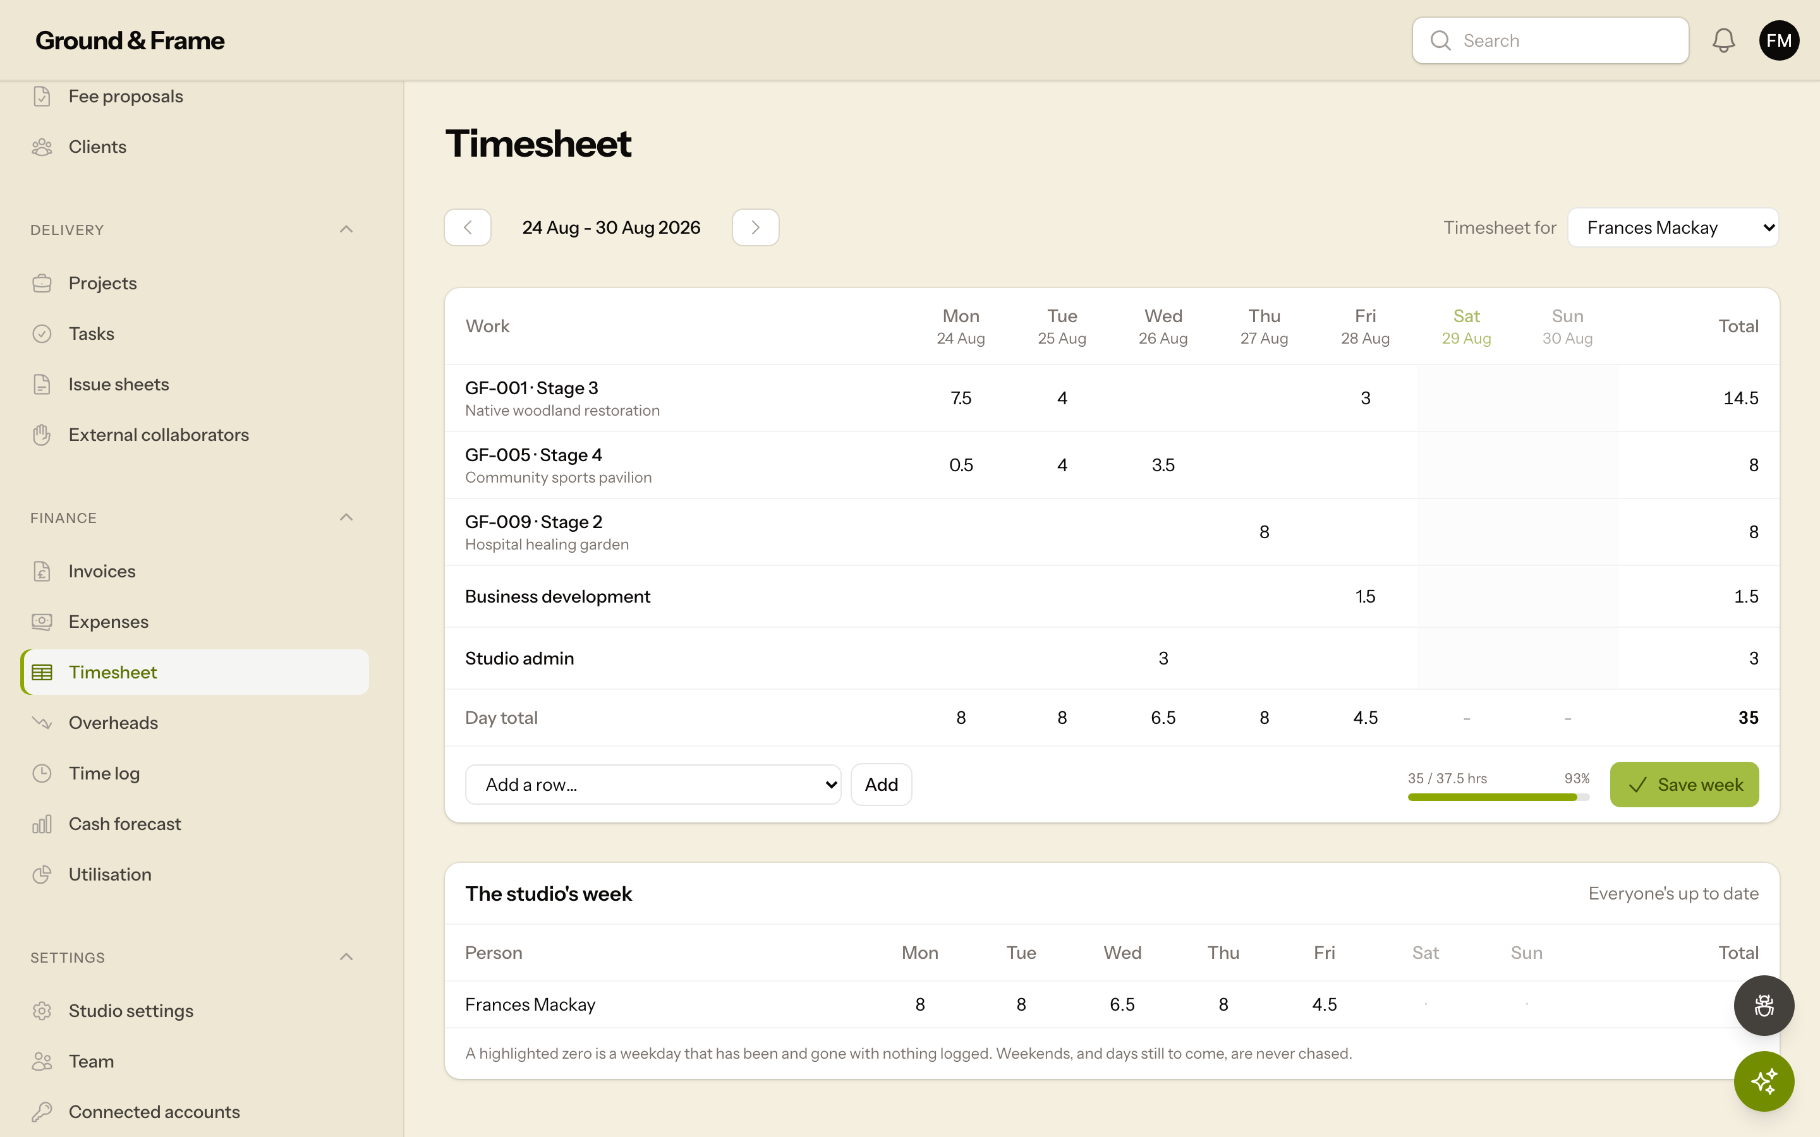
Task: Click the Issue sheets icon
Action: tap(42, 384)
